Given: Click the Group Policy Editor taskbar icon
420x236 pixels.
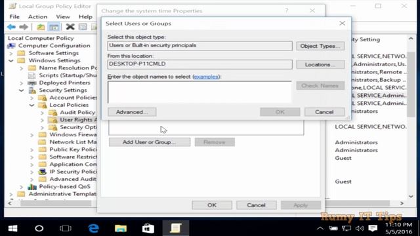Looking at the screenshot, I should (x=175, y=228).
